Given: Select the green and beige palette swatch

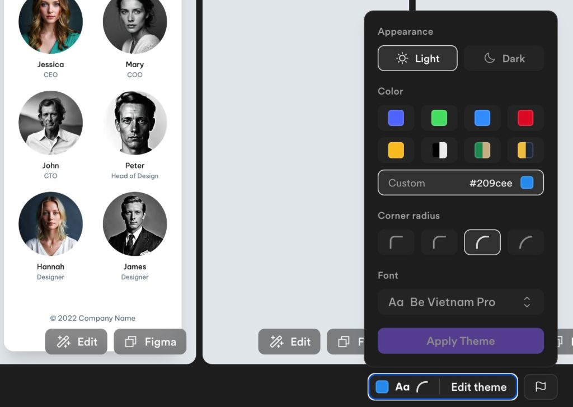Looking at the screenshot, I should (x=482, y=150).
